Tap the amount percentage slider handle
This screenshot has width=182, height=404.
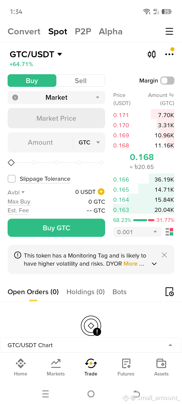pos(11,163)
